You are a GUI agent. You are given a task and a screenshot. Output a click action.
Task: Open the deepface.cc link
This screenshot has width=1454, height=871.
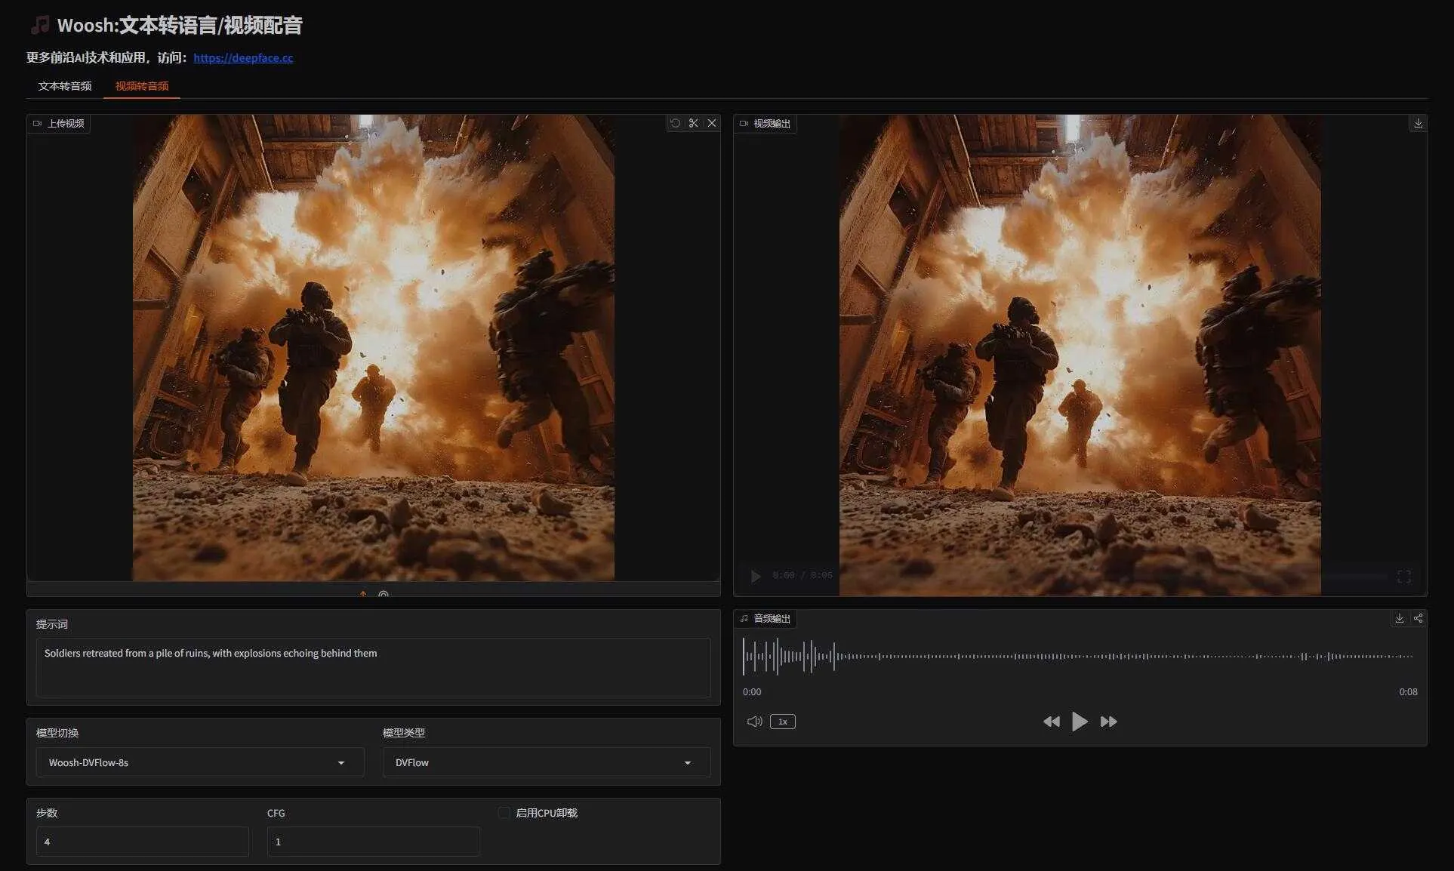pos(243,57)
